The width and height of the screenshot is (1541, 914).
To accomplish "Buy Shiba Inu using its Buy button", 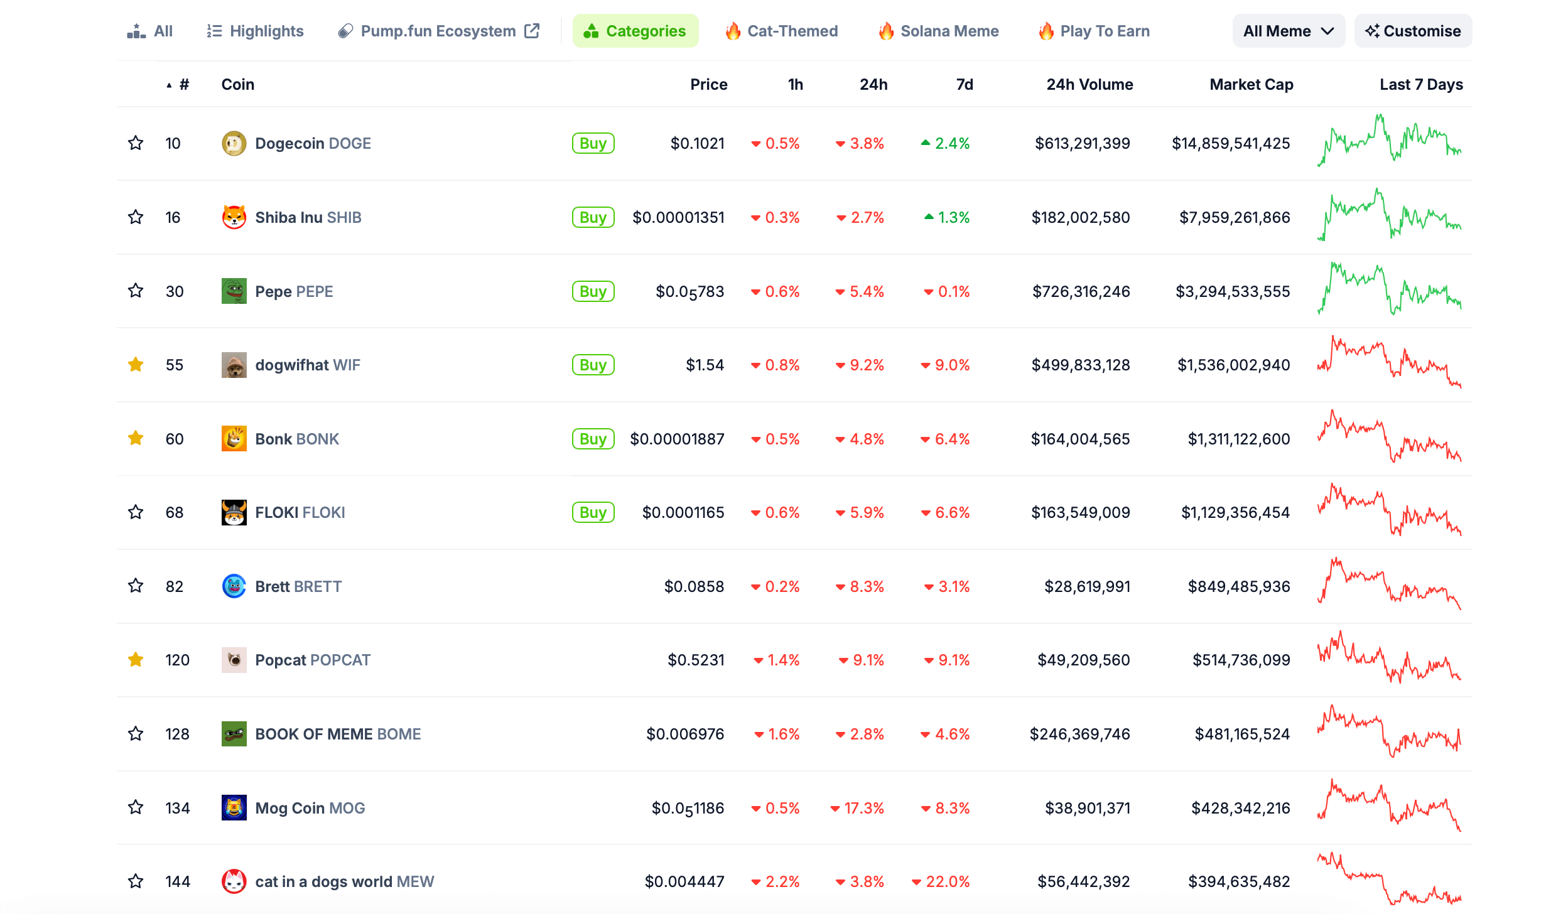I will [x=593, y=217].
